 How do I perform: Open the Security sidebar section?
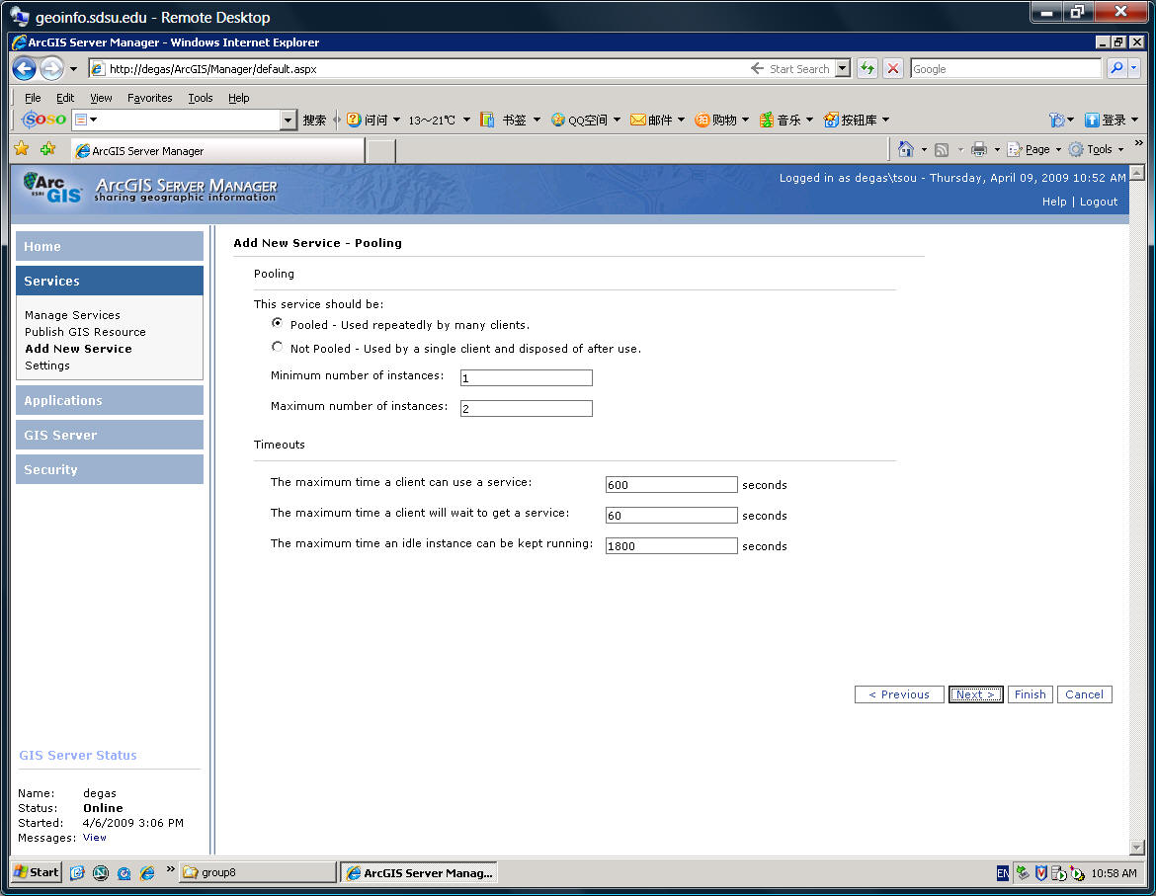(x=109, y=469)
